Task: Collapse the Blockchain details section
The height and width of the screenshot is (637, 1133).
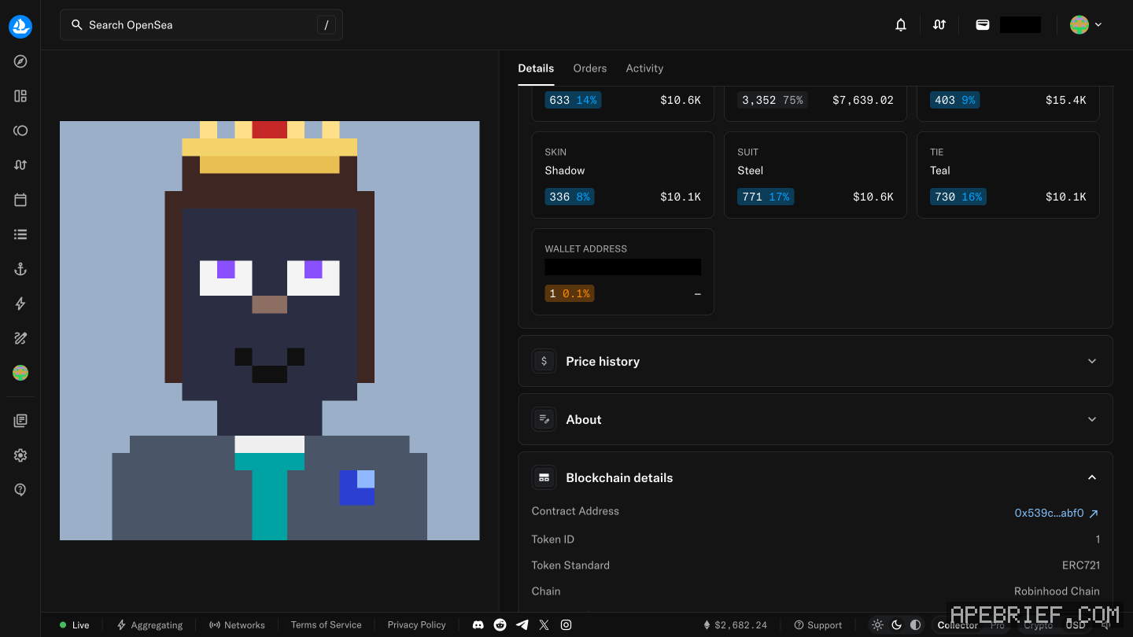Action: 815,477
